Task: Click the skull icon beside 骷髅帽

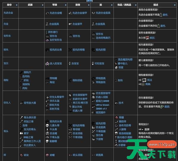Action: click(x=47, y=141)
